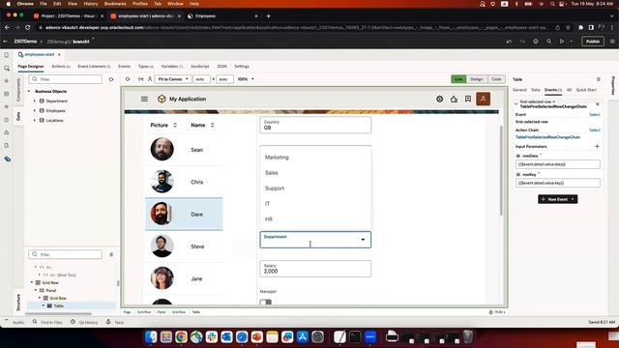
Task: Click the Publish button
Action: (x=593, y=42)
